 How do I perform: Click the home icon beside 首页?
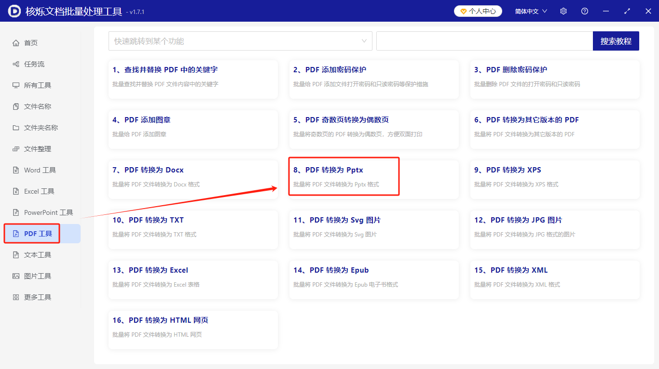click(x=16, y=43)
